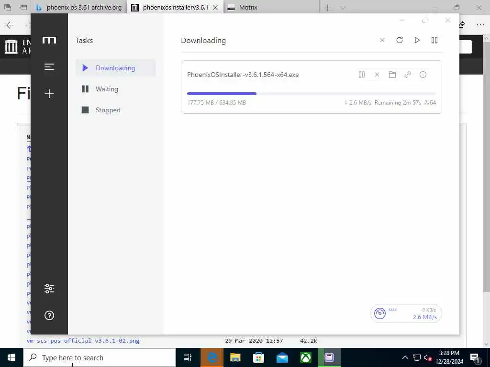Show the Downloading tasks list
Screen dimensions: 490x367
[x=116, y=68]
